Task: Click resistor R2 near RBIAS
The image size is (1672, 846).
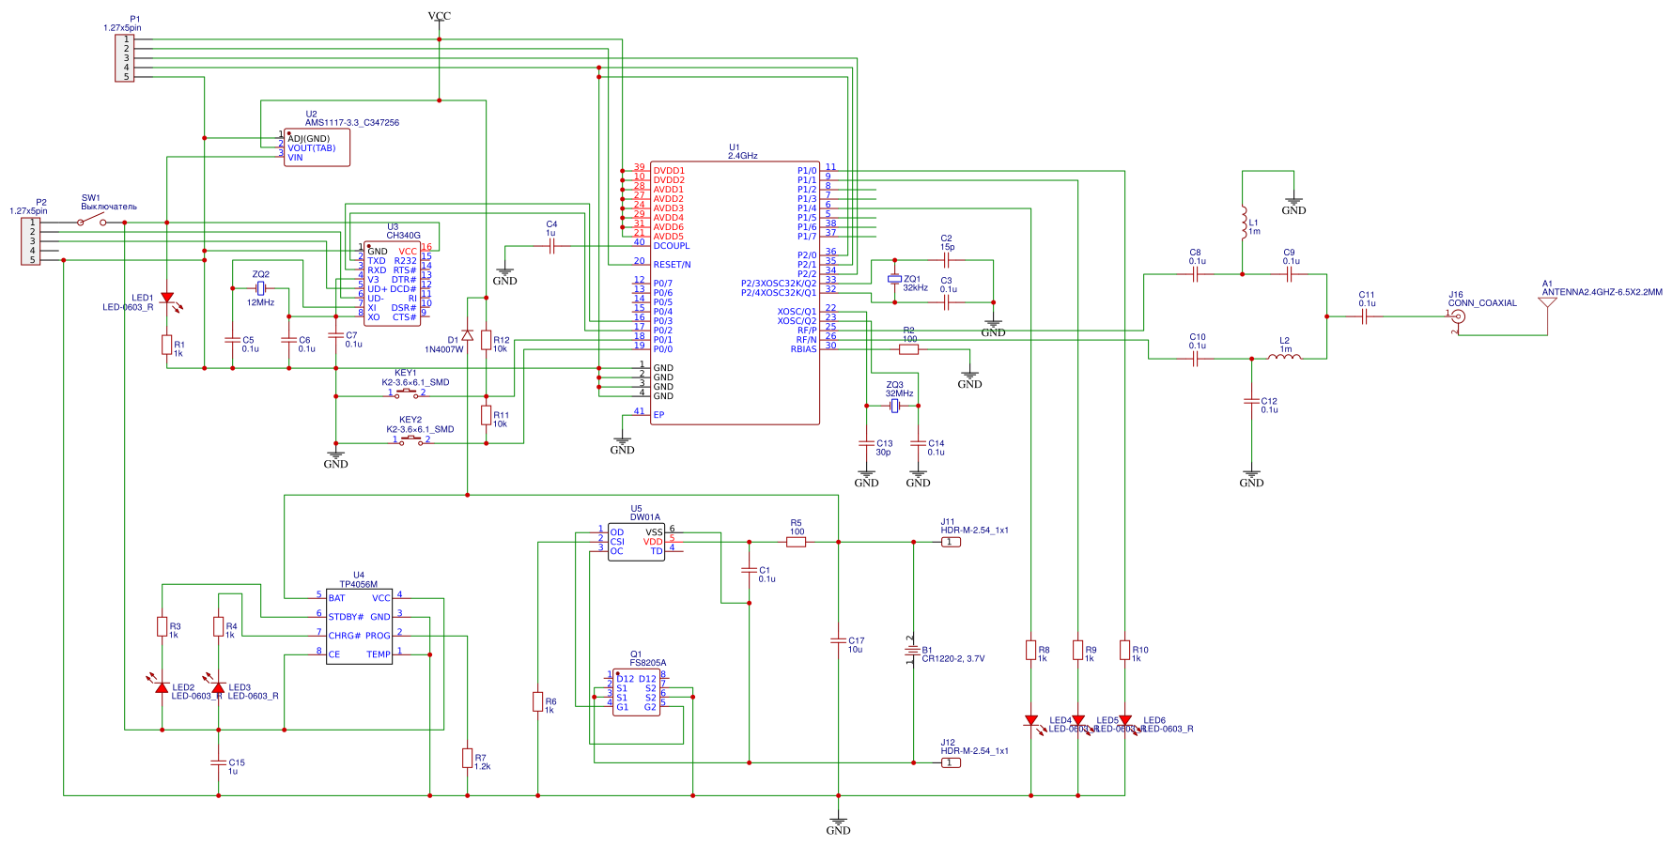Action: tap(908, 349)
